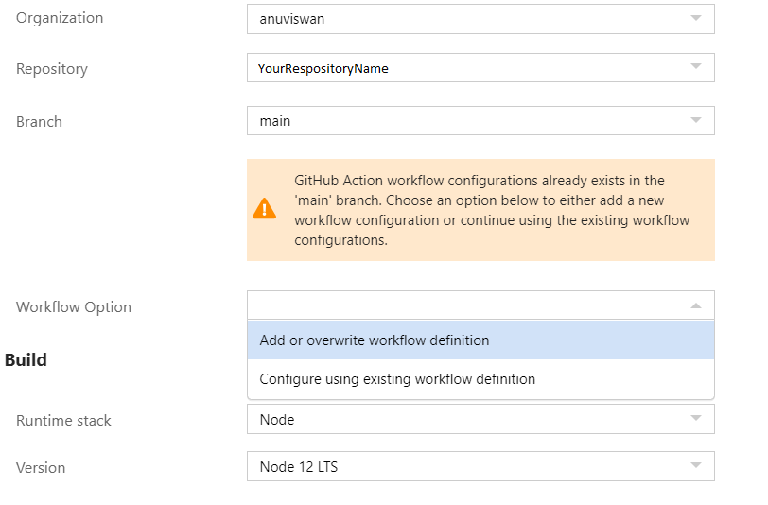Image resolution: width=768 pixels, height=505 pixels.
Task: Click the orange warning triangle icon
Action: pyautogui.click(x=265, y=209)
